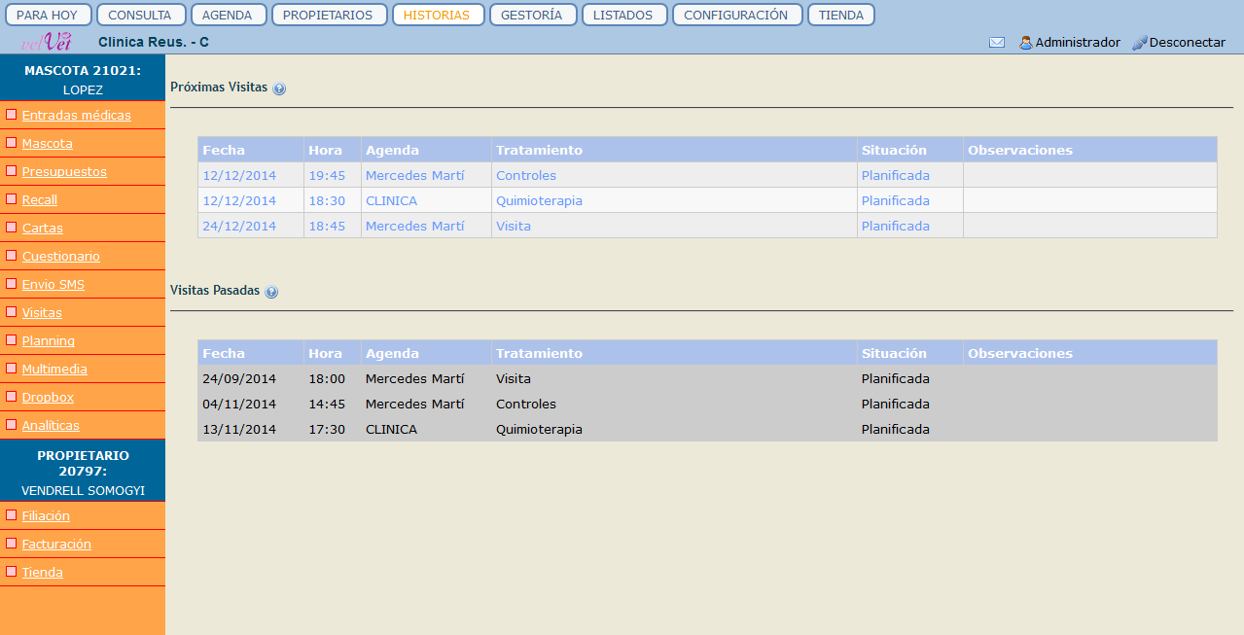Click the Envio SMS sidebar link
Screen dimensions: 1244x635
pos(53,285)
